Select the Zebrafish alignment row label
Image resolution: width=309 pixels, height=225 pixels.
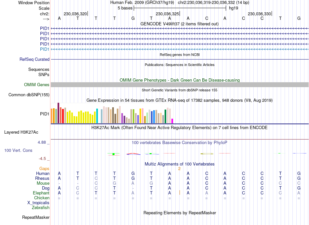click(41, 208)
